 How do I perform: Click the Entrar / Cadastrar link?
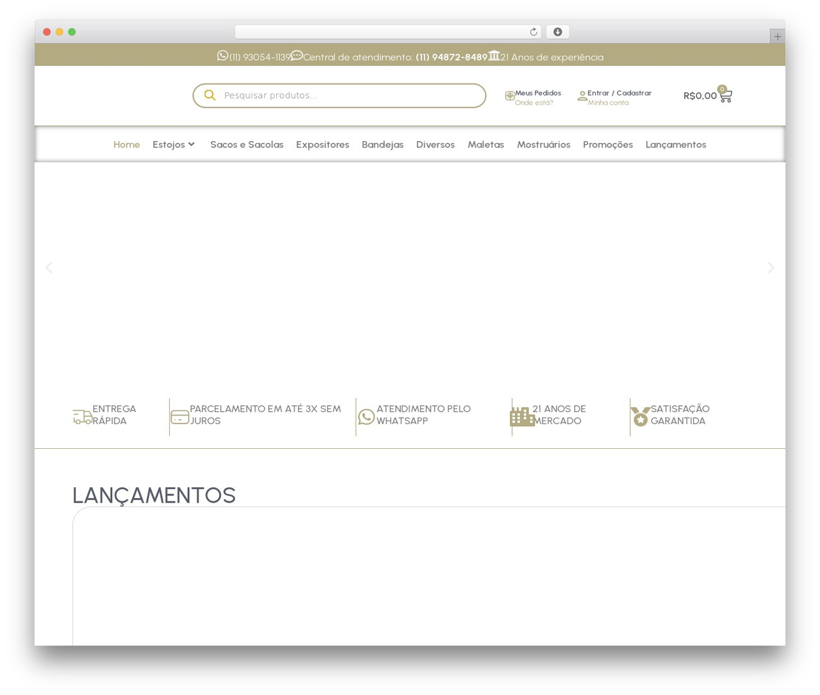tap(619, 93)
